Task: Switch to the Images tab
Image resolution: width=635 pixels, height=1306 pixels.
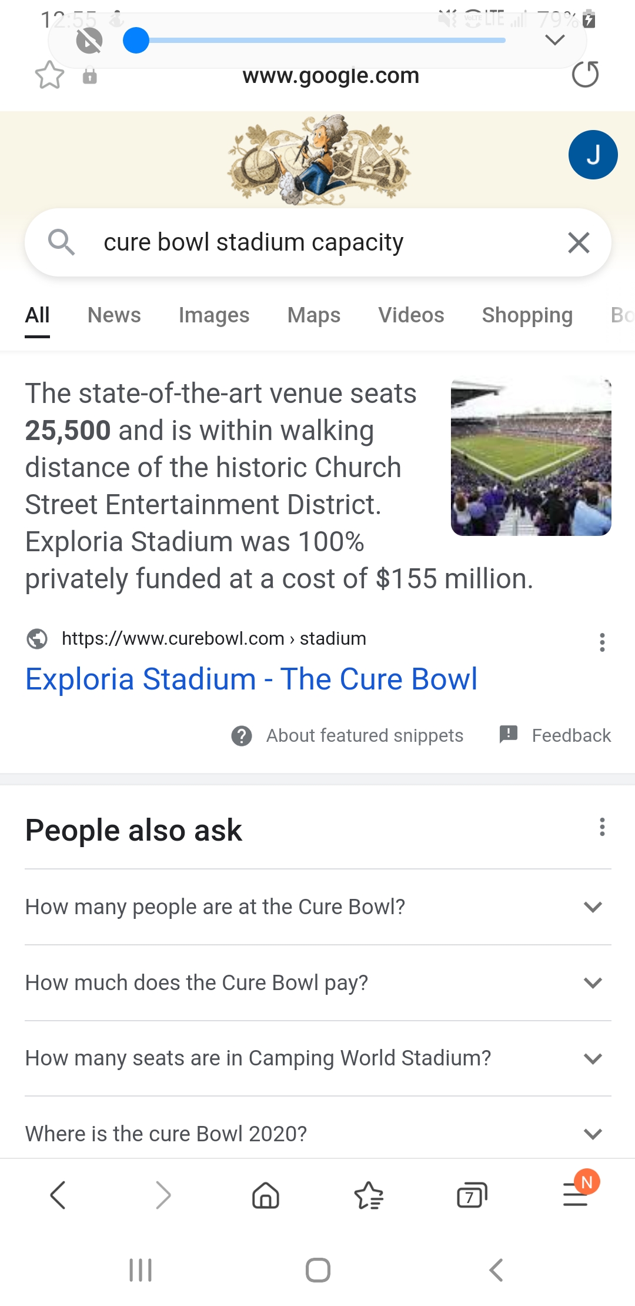Action: point(214,315)
